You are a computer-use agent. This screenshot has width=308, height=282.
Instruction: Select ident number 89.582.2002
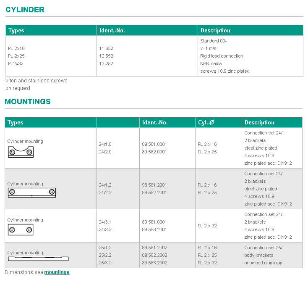(x=154, y=255)
